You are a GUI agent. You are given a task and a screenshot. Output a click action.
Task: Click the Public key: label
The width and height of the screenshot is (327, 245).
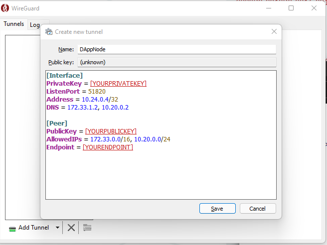click(61, 62)
